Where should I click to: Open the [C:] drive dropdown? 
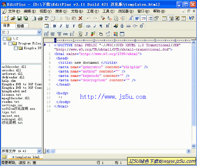point(39,32)
